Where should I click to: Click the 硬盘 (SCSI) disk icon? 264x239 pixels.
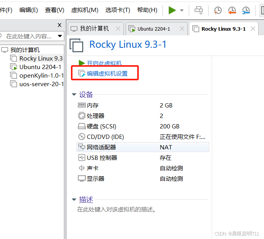[x=82, y=126]
